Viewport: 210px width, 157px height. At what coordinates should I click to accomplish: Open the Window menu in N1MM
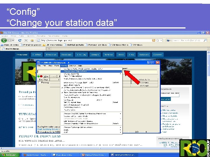point(72,66)
